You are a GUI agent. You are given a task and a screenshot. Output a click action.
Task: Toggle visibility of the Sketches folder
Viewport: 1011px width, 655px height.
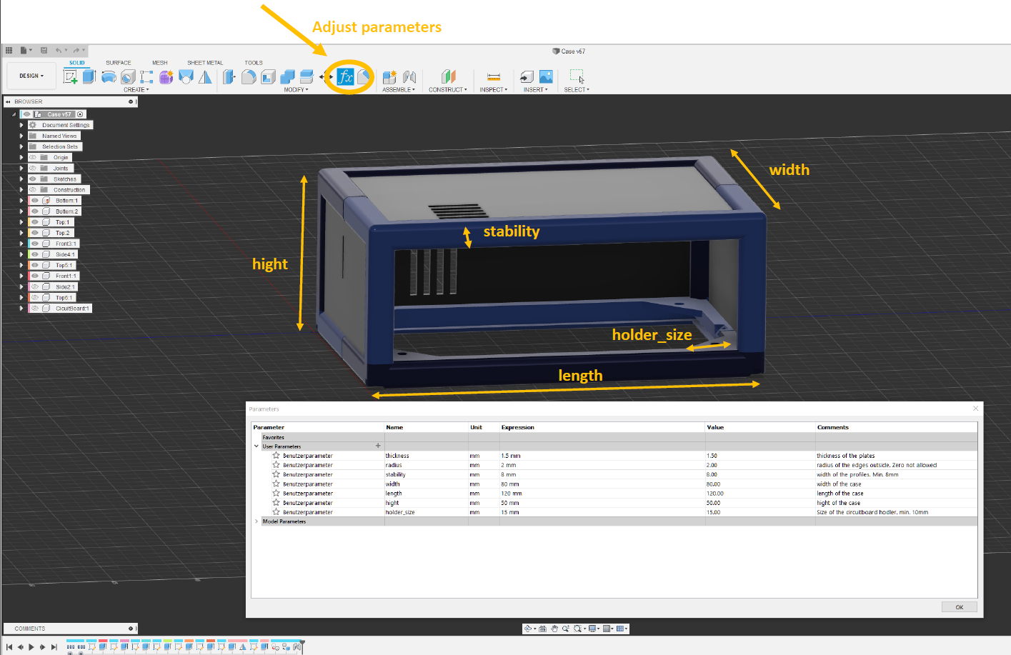[33, 179]
